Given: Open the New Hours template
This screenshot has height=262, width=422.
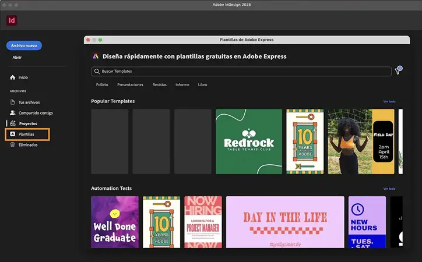Looking at the screenshot, I should click(367, 222).
